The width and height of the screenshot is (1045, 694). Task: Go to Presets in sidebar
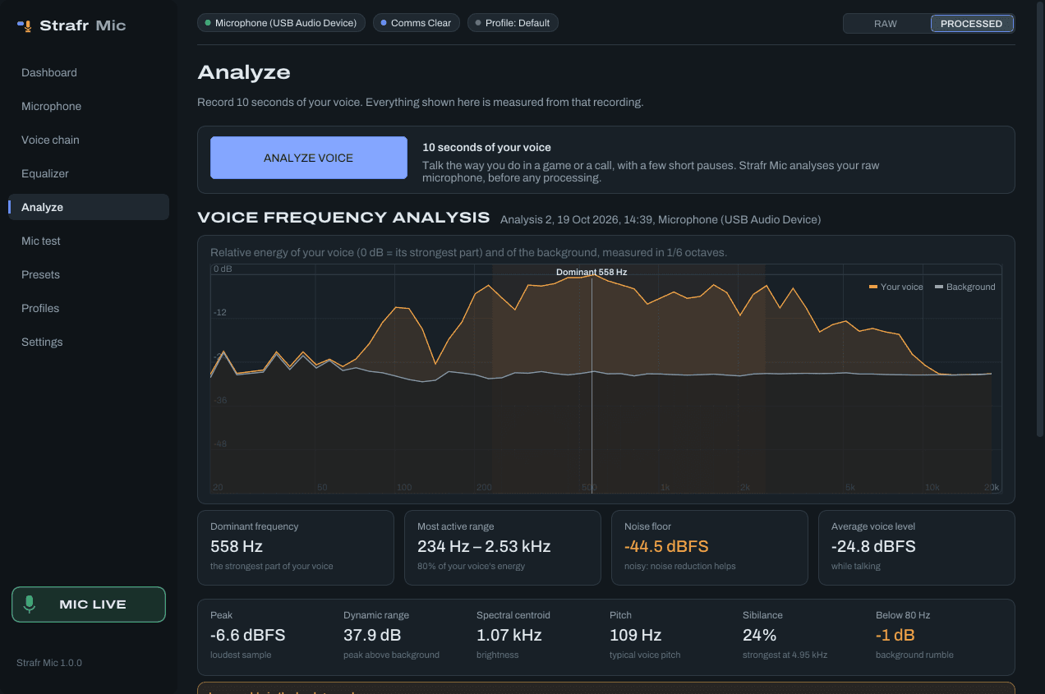coord(89,274)
